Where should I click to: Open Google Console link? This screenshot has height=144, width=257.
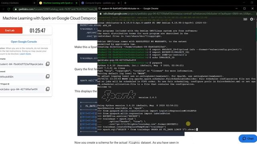click(x=24, y=42)
